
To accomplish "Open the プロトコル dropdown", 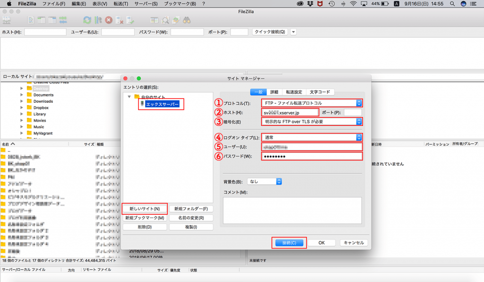I will pos(312,103).
